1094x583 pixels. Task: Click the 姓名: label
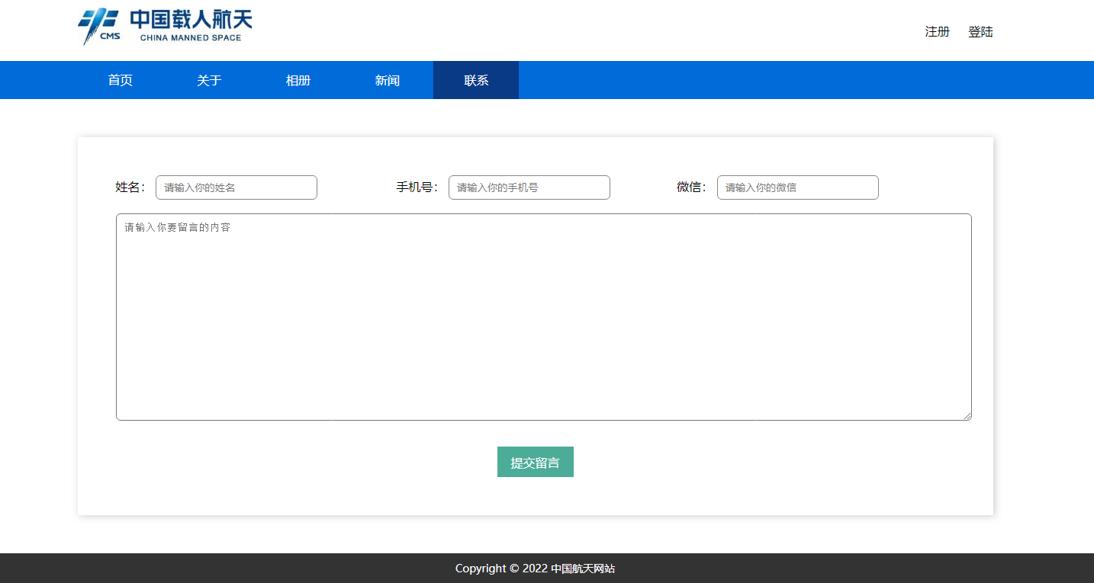click(x=130, y=187)
